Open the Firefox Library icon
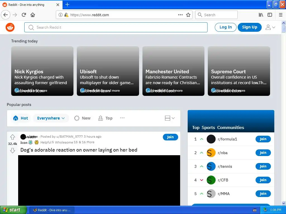The width and height of the screenshot is (286, 214). pyautogui.click(x=261, y=15)
